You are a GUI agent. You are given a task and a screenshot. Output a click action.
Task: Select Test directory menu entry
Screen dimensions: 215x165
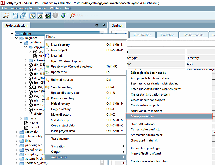[86, 139]
